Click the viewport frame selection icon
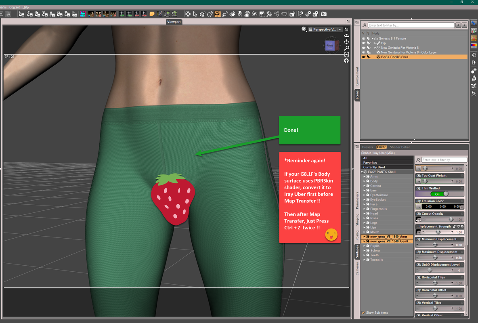This screenshot has width=478, height=323. point(347,55)
